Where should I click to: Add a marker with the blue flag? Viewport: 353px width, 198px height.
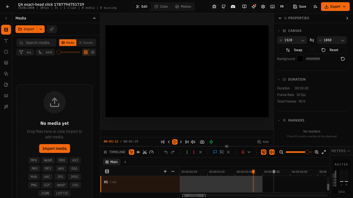point(215,152)
